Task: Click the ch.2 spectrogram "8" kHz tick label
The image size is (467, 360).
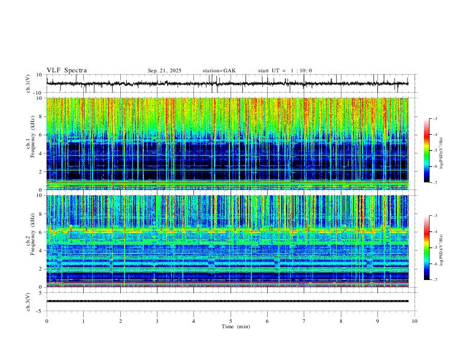Action: tap(41, 214)
